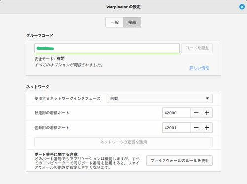This screenshot has height=184, width=247.
Task: Click the group code input field
Action: tap(107, 48)
